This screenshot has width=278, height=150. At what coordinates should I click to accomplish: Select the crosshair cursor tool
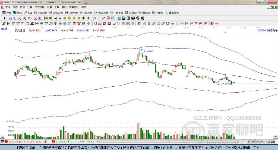click(99, 18)
